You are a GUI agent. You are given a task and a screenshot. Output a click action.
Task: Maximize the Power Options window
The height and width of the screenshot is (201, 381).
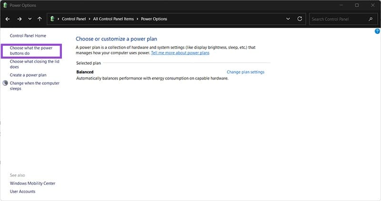pyautogui.click(x=357, y=5)
